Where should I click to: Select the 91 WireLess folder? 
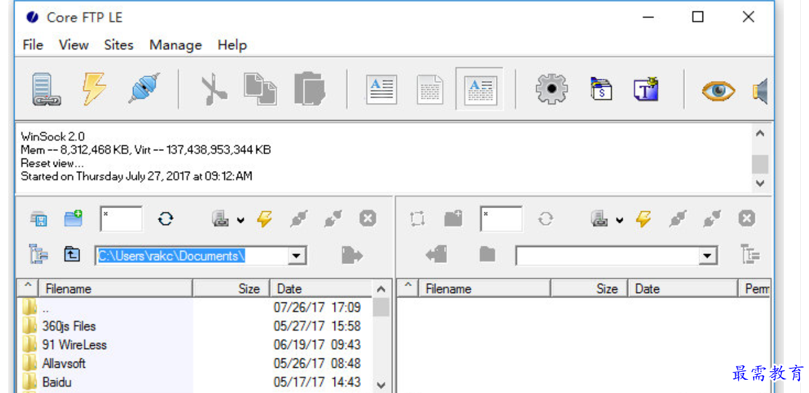74,345
